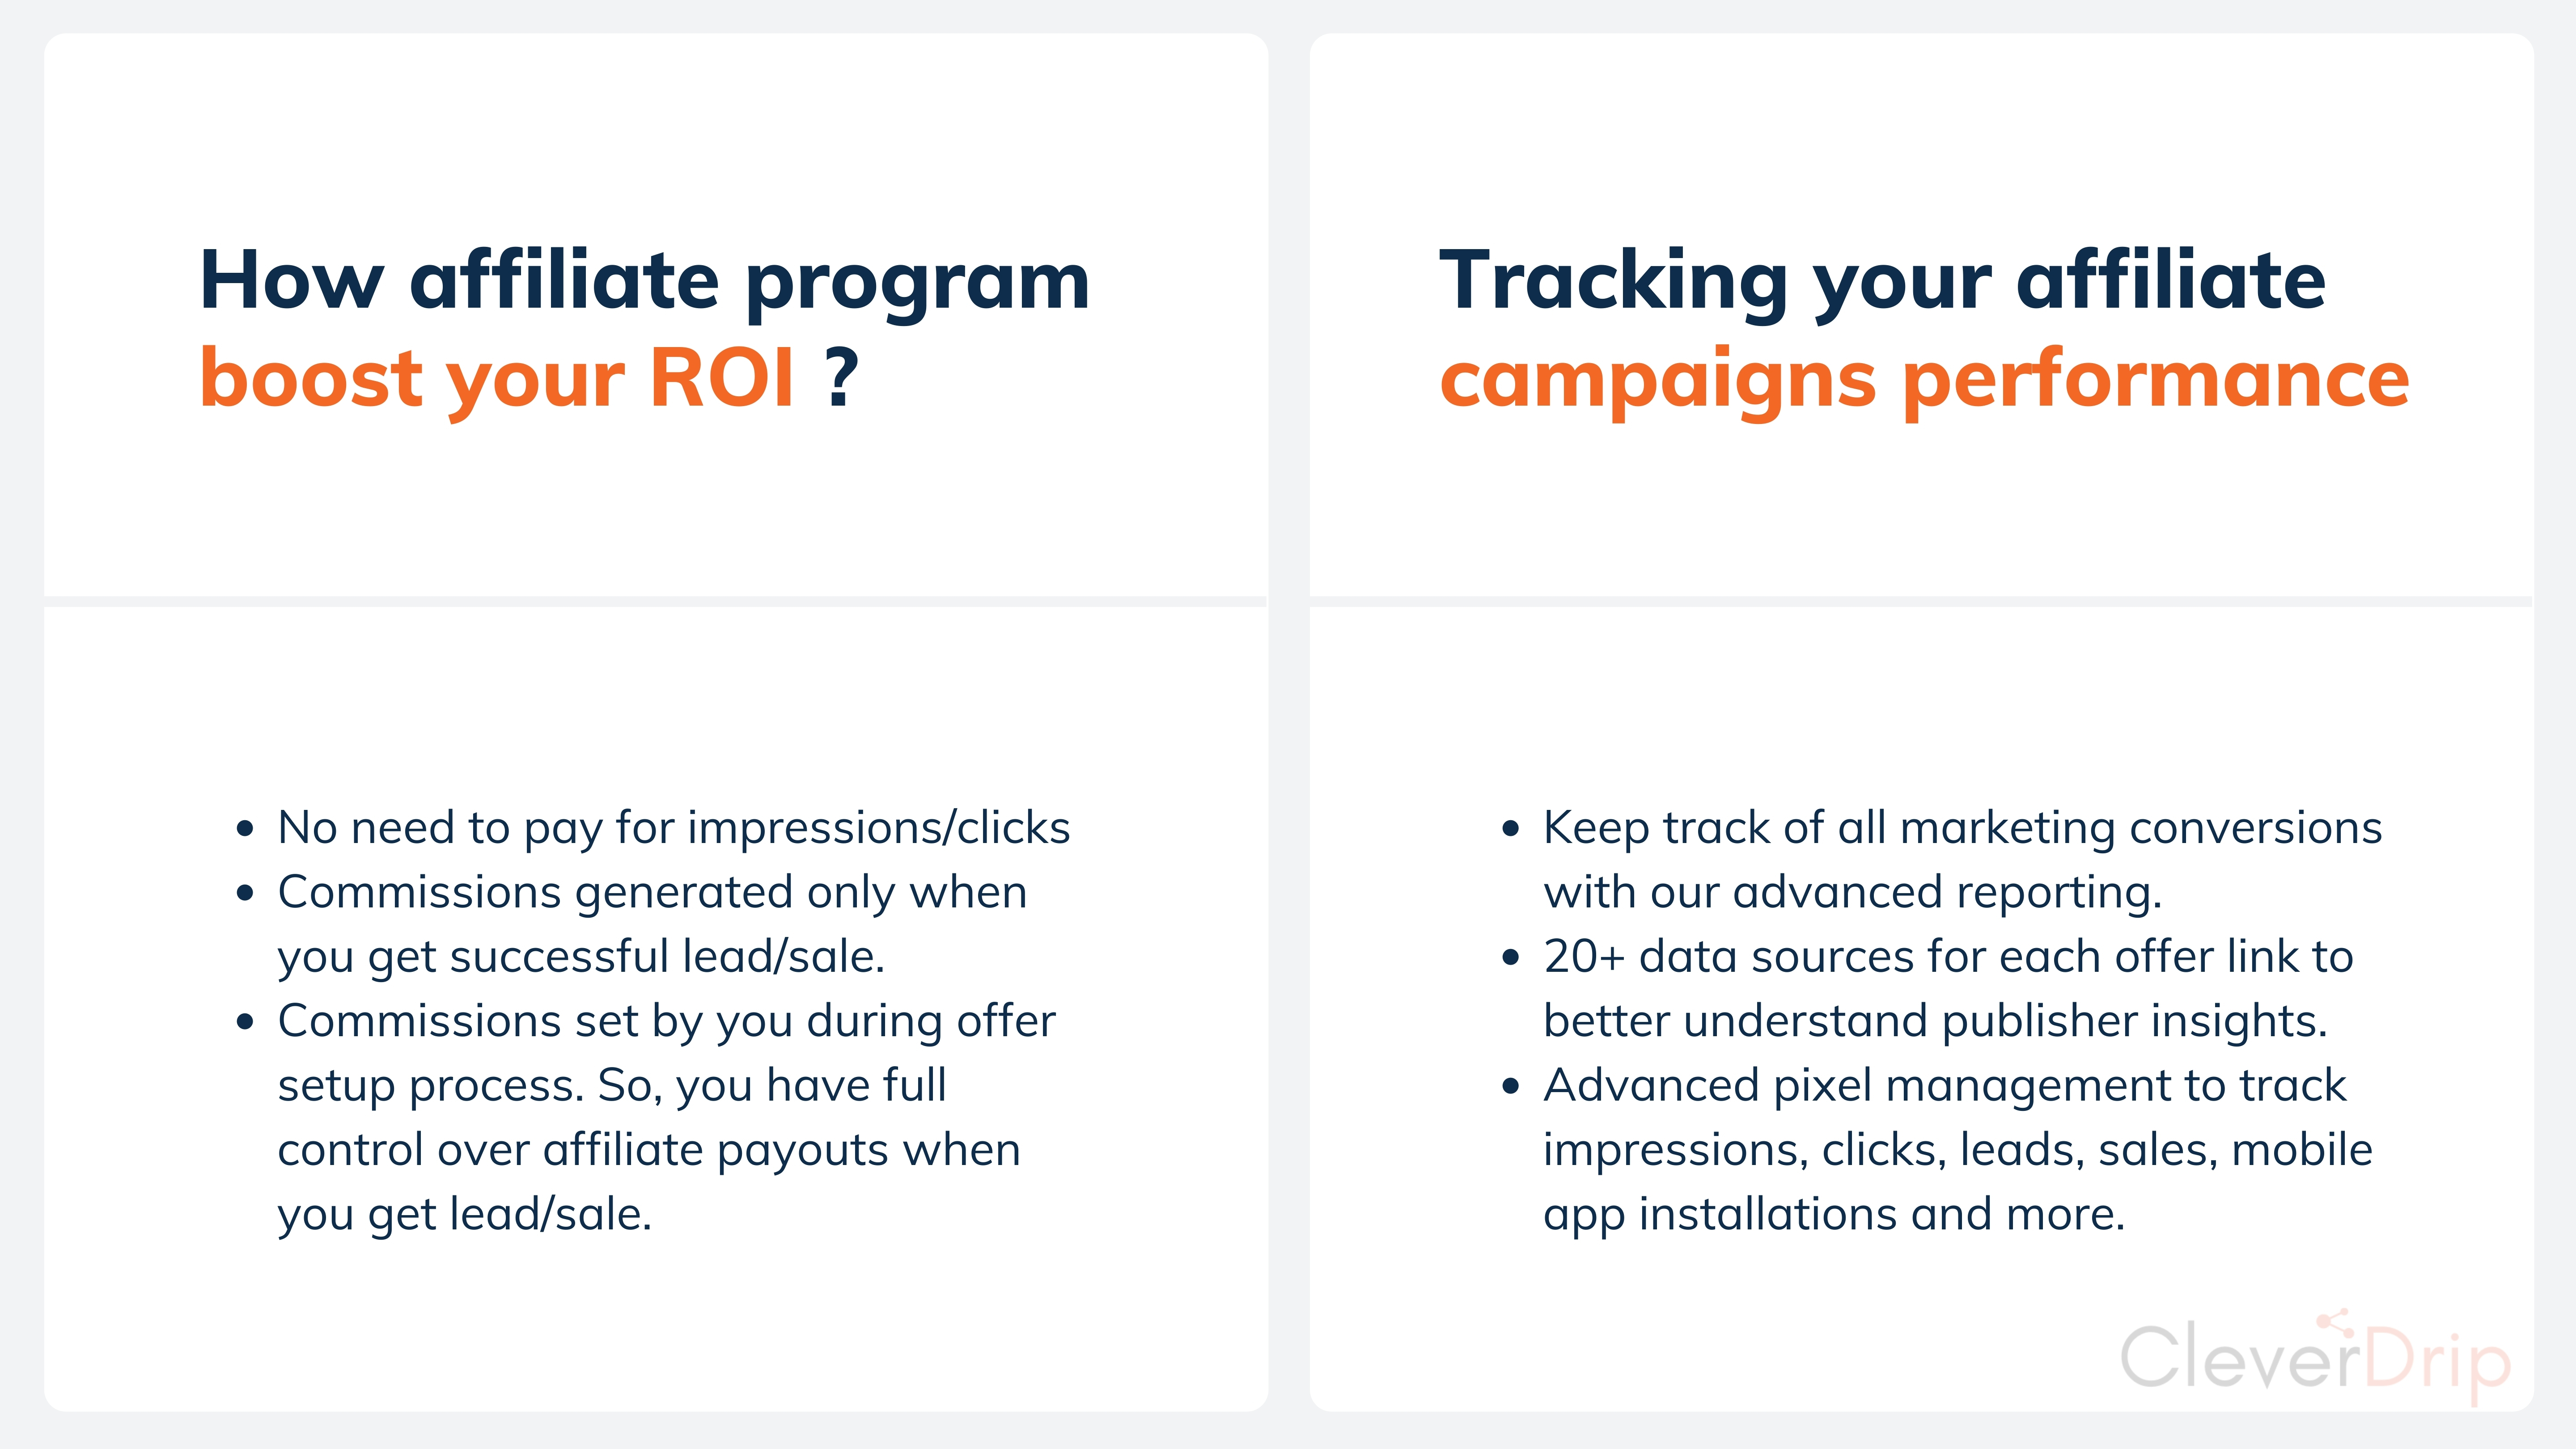Screen dimensions: 2576x1449
Task: Click 'app installations and more.' line
Action: tap(1834, 1215)
